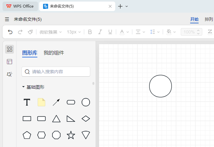Click the fill color bucket icon

point(169,32)
